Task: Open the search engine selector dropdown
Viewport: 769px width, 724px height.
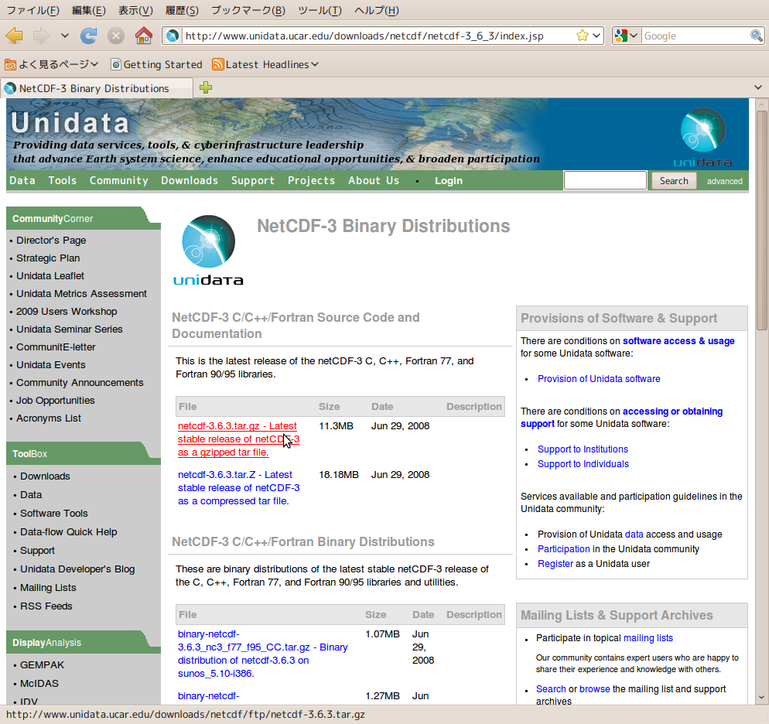Action: tap(627, 36)
